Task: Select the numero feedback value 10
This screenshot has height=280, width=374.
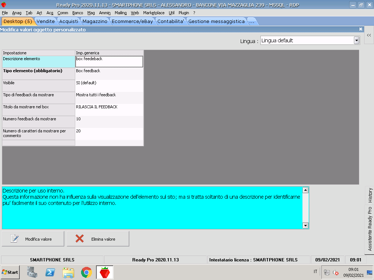Action: coord(109,122)
